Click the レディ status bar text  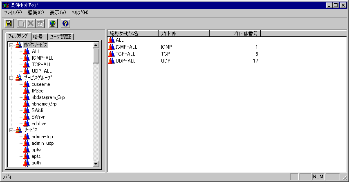[7, 177]
